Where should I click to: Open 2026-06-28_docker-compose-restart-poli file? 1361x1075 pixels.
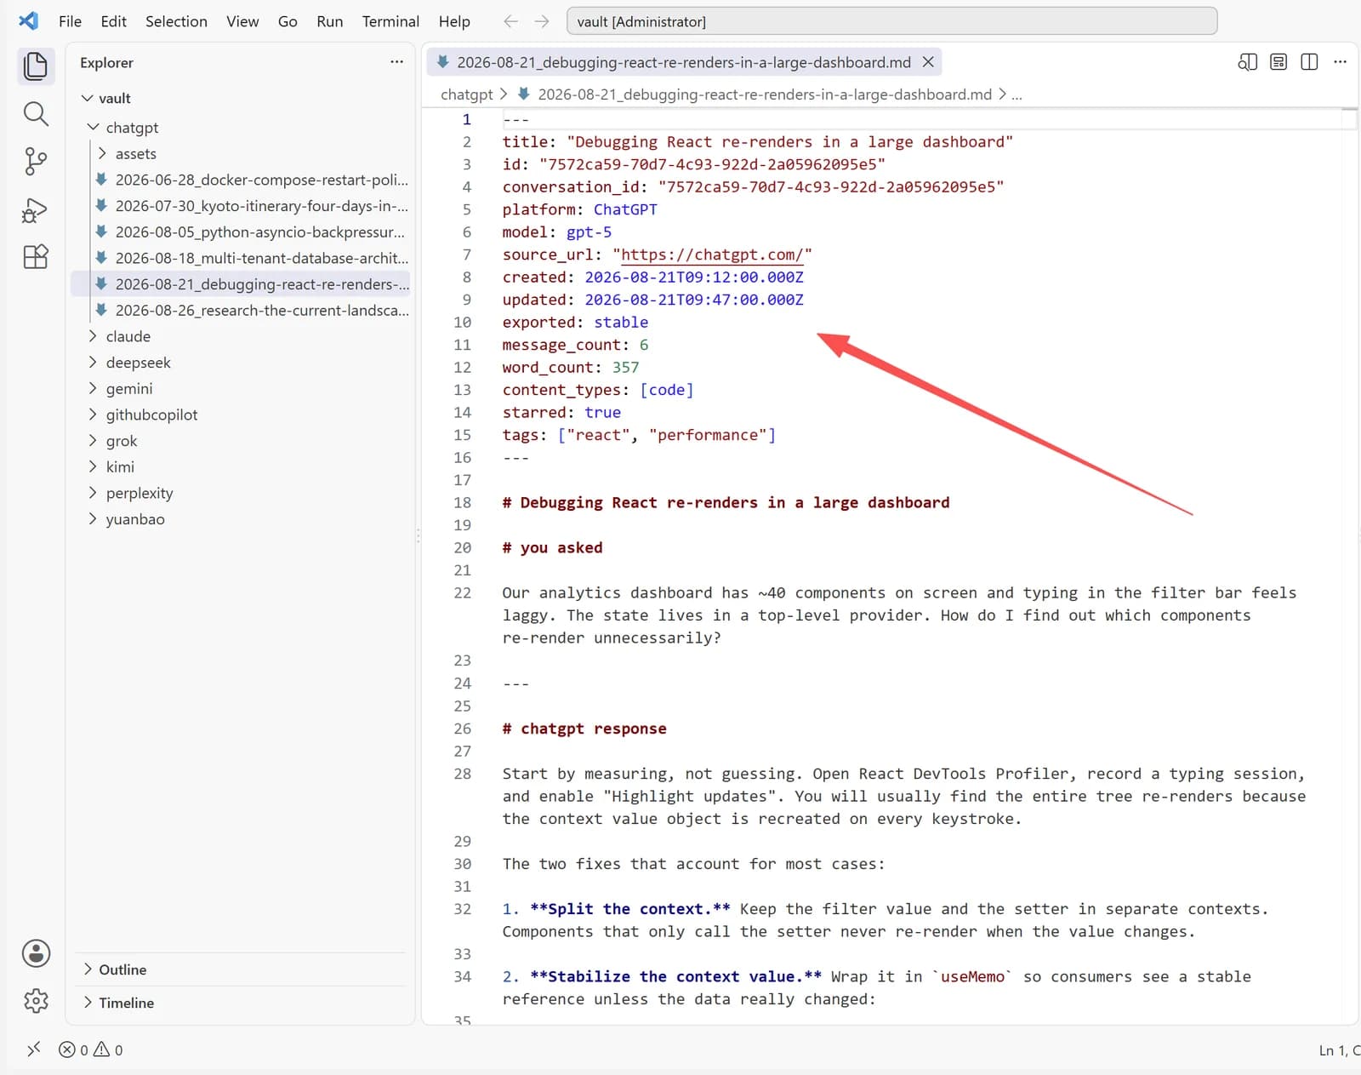pos(242,180)
